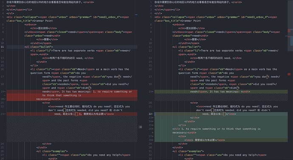This screenshot has width=293, height=160.
Task: Click the "<unboxx>" line 6 in the left pane
Action: [x=30, y=25]
